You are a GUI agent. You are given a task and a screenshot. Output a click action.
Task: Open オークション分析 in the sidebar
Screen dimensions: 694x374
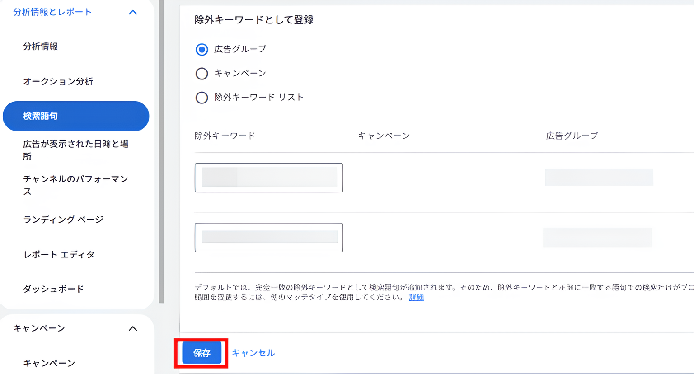58,81
